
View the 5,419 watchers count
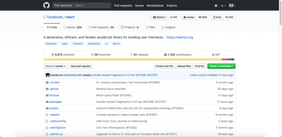(x=173, y=17)
